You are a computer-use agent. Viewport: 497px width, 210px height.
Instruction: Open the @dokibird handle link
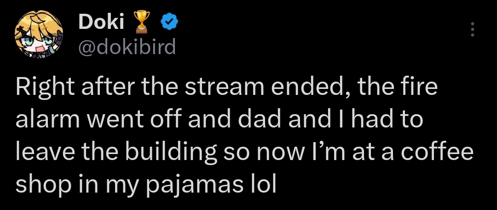[127, 46]
